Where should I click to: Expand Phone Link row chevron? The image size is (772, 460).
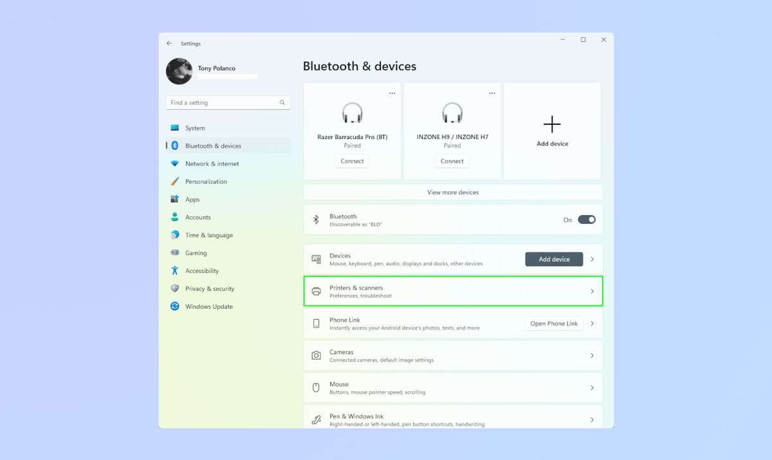pyautogui.click(x=593, y=324)
